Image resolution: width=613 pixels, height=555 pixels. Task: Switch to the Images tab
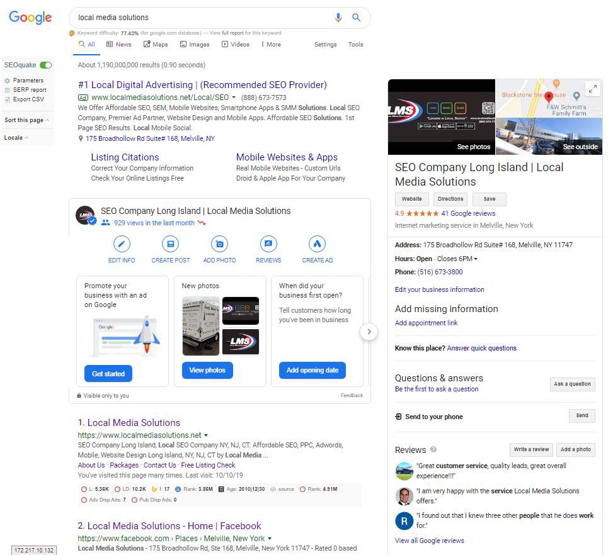[195, 45]
